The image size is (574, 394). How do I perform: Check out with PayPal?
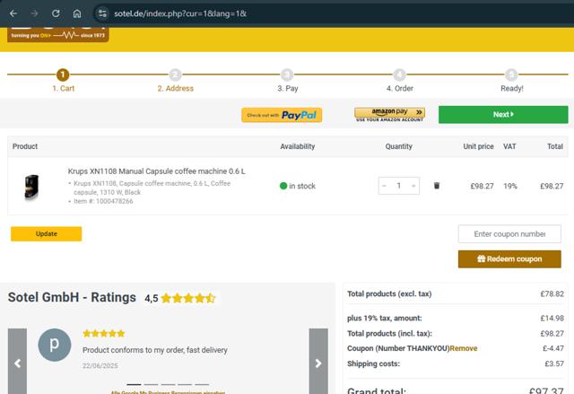282,115
